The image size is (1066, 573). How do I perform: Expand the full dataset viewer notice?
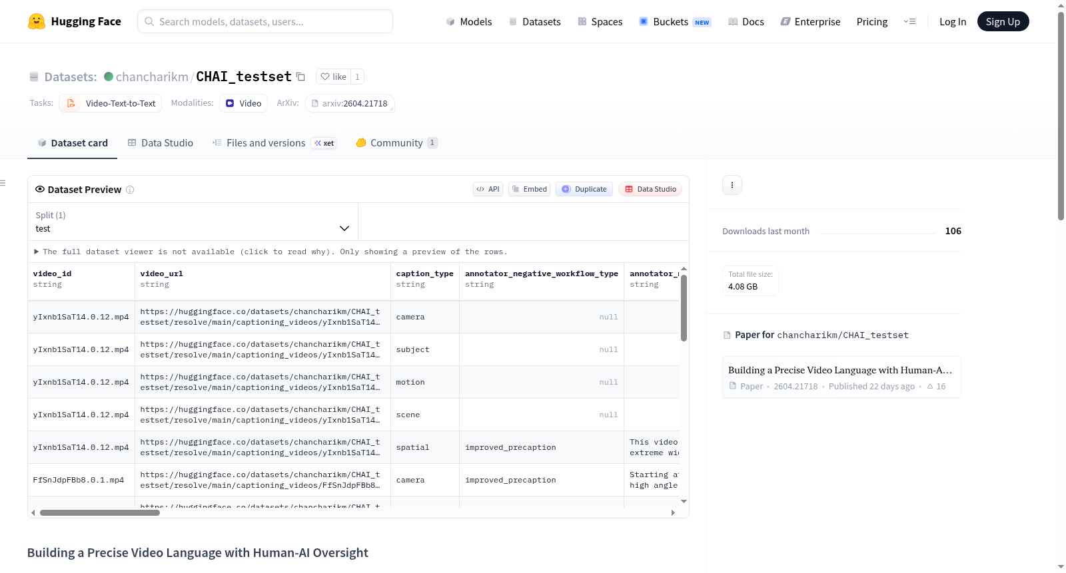click(x=272, y=252)
